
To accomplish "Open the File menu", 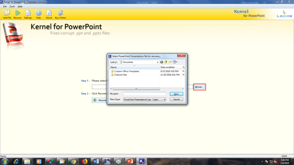I will (5, 6).
